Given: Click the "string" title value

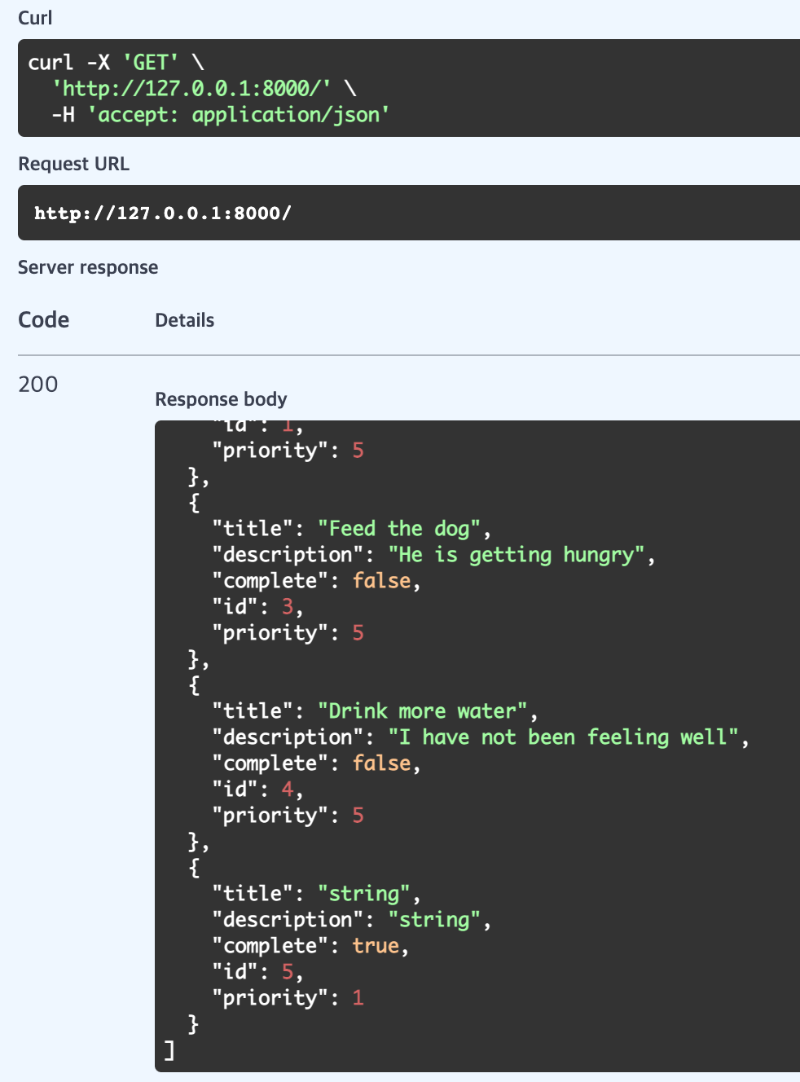Looking at the screenshot, I should tap(364, 894).
